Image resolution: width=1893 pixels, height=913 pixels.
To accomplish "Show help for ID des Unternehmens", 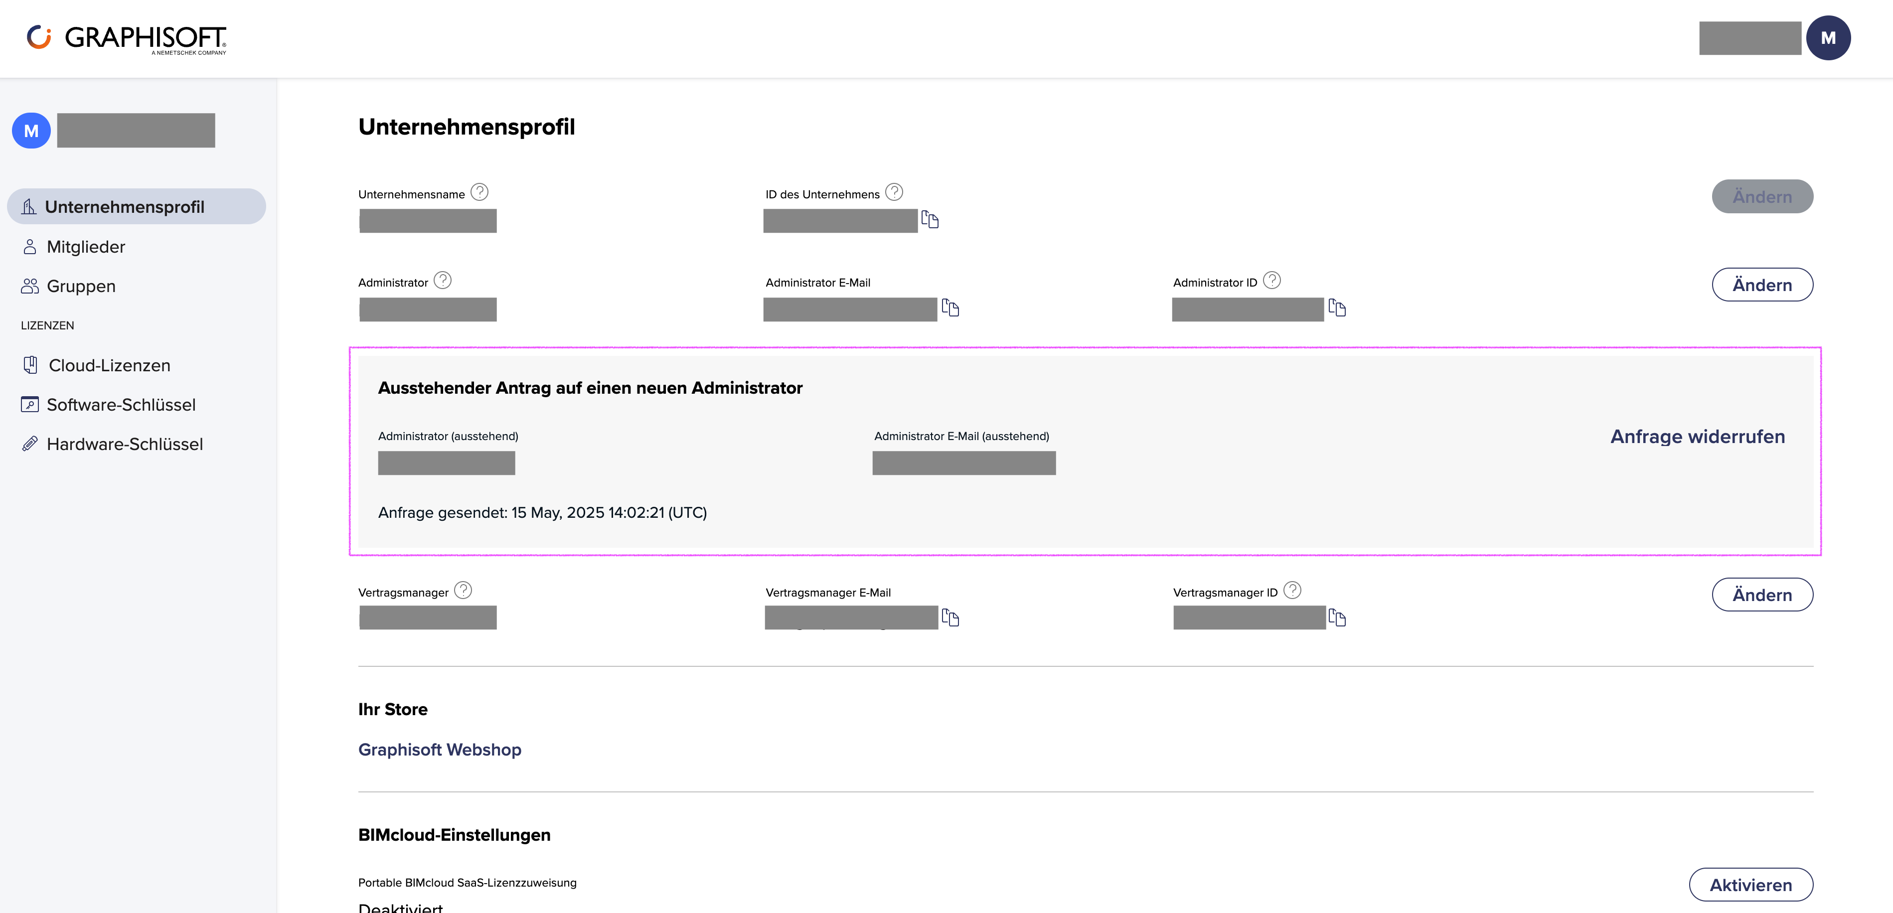I will (x=894, y=192).
